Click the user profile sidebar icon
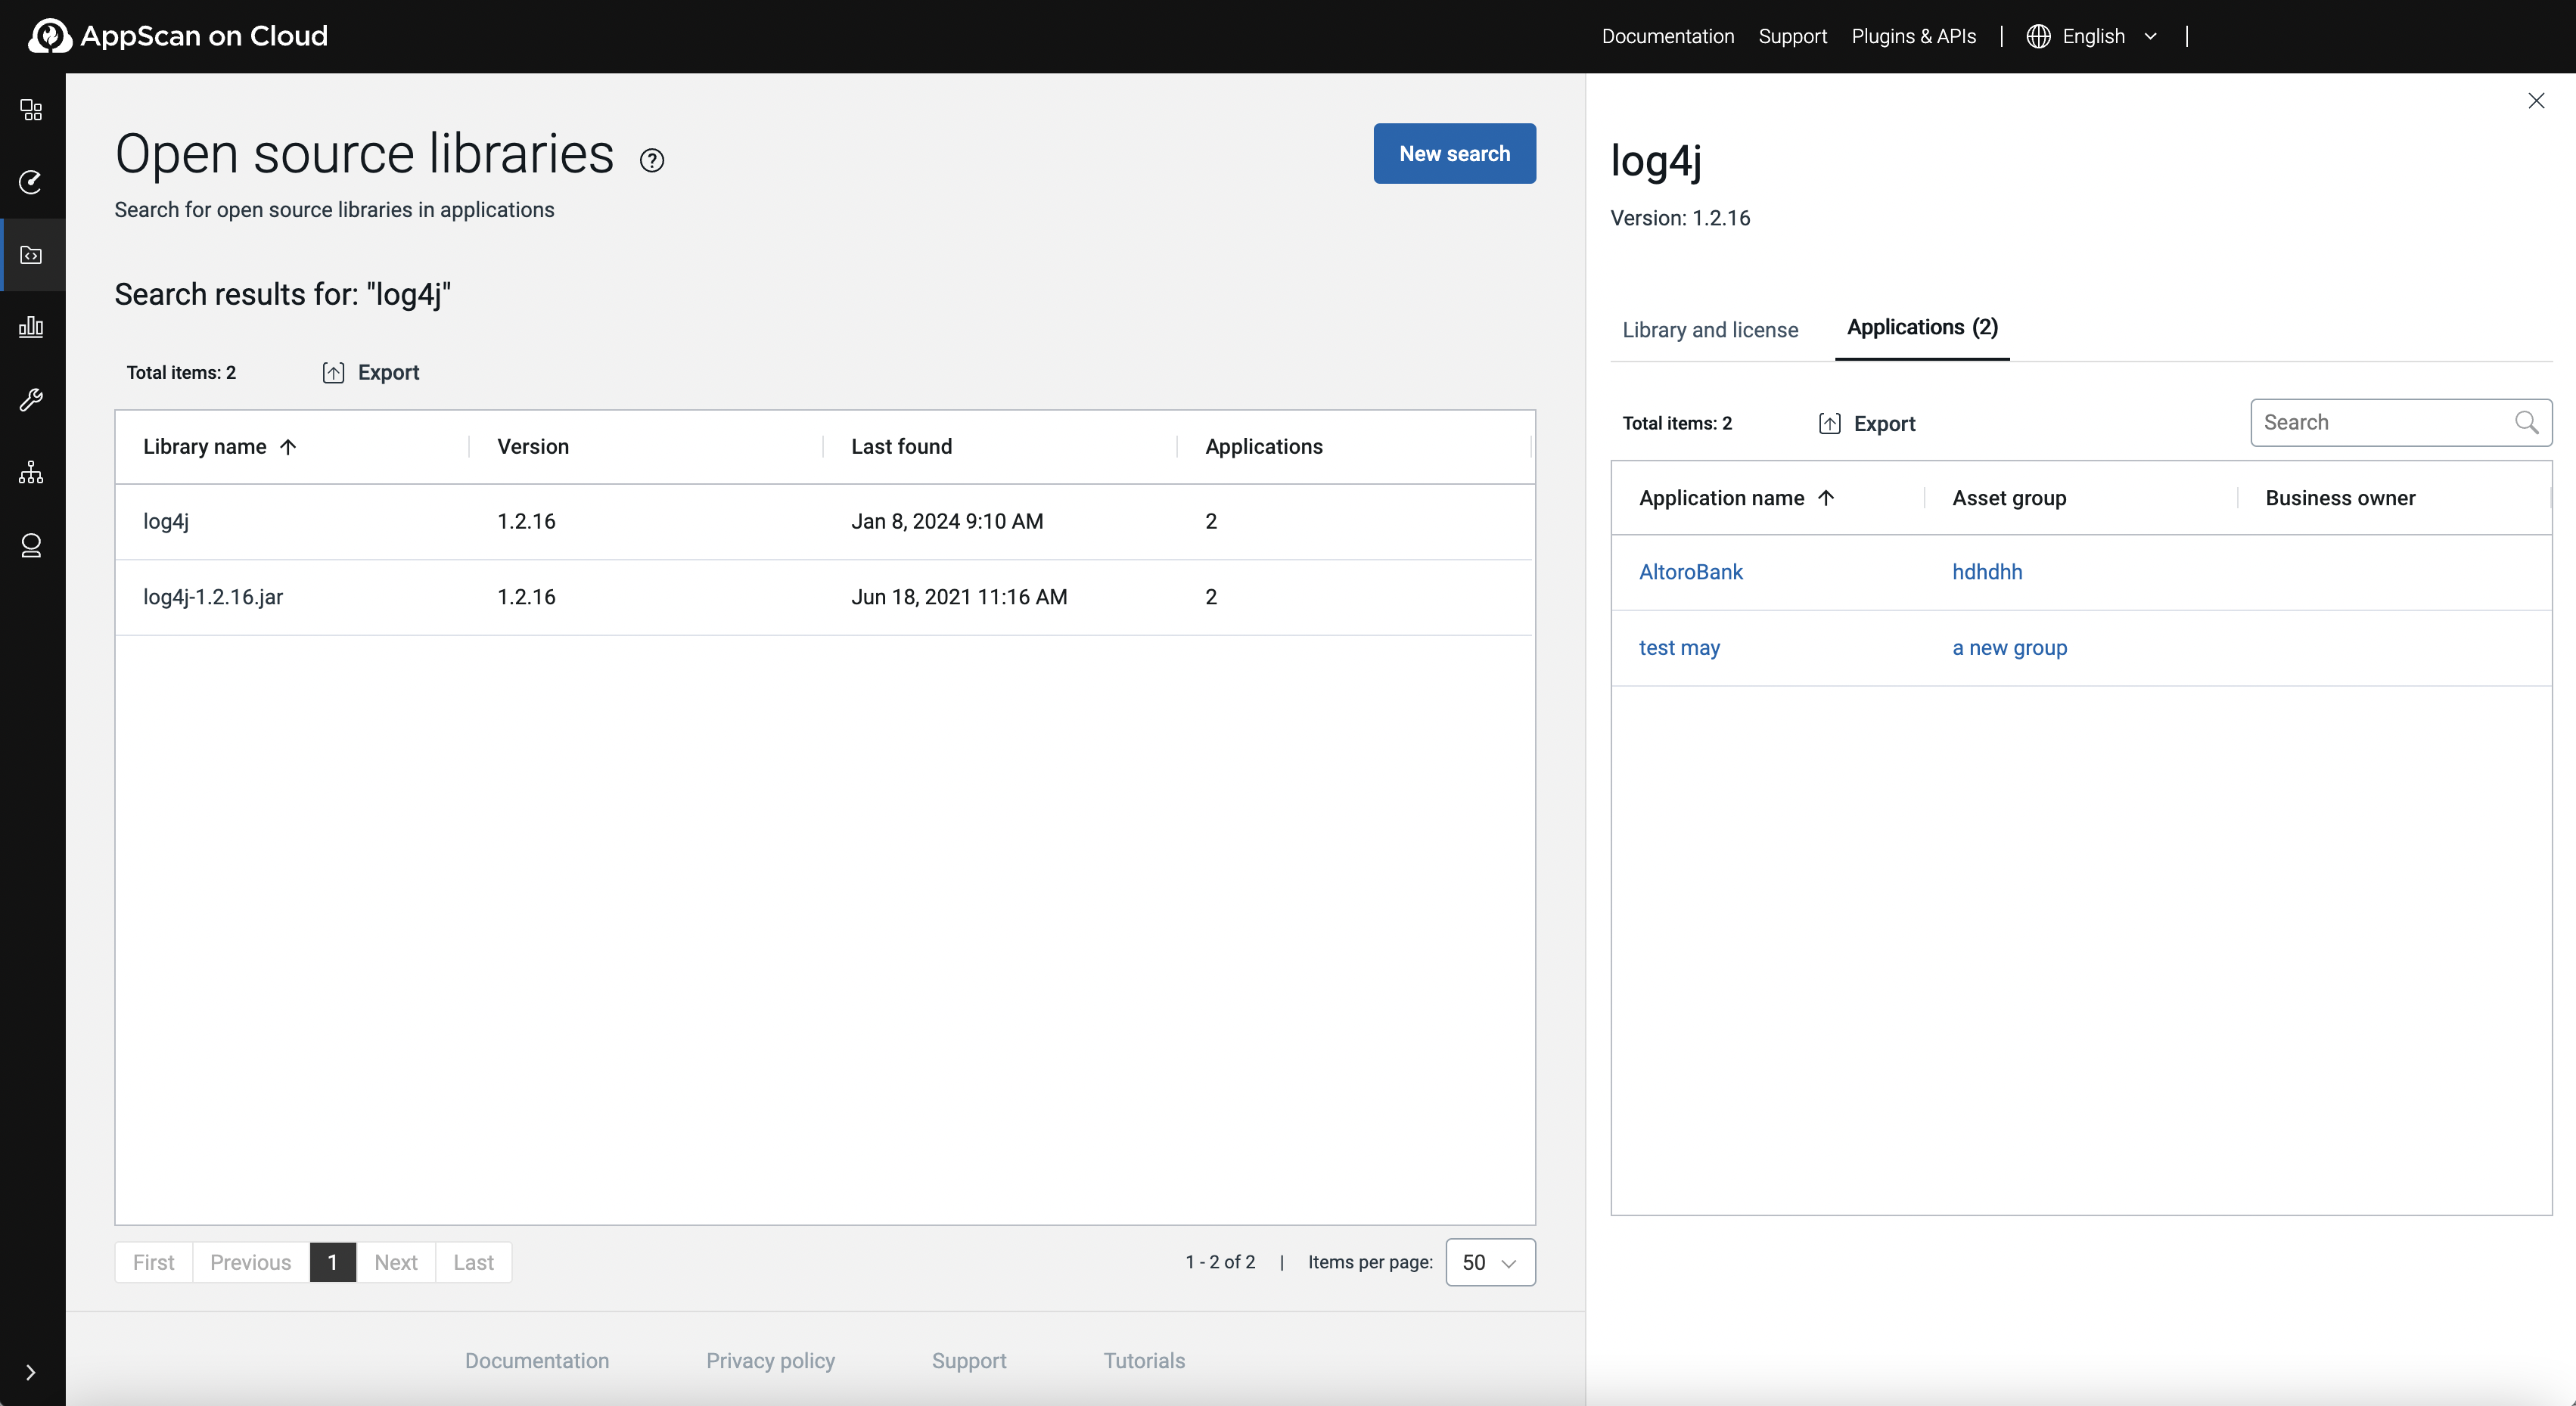 click(31, 545)
